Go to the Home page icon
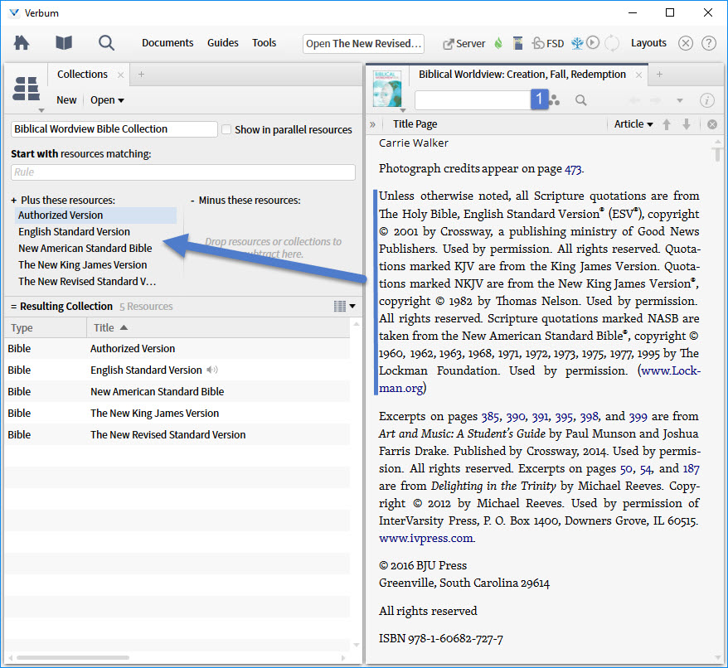The width and height of the screenshot is (728, 668). tap(22, 43)
